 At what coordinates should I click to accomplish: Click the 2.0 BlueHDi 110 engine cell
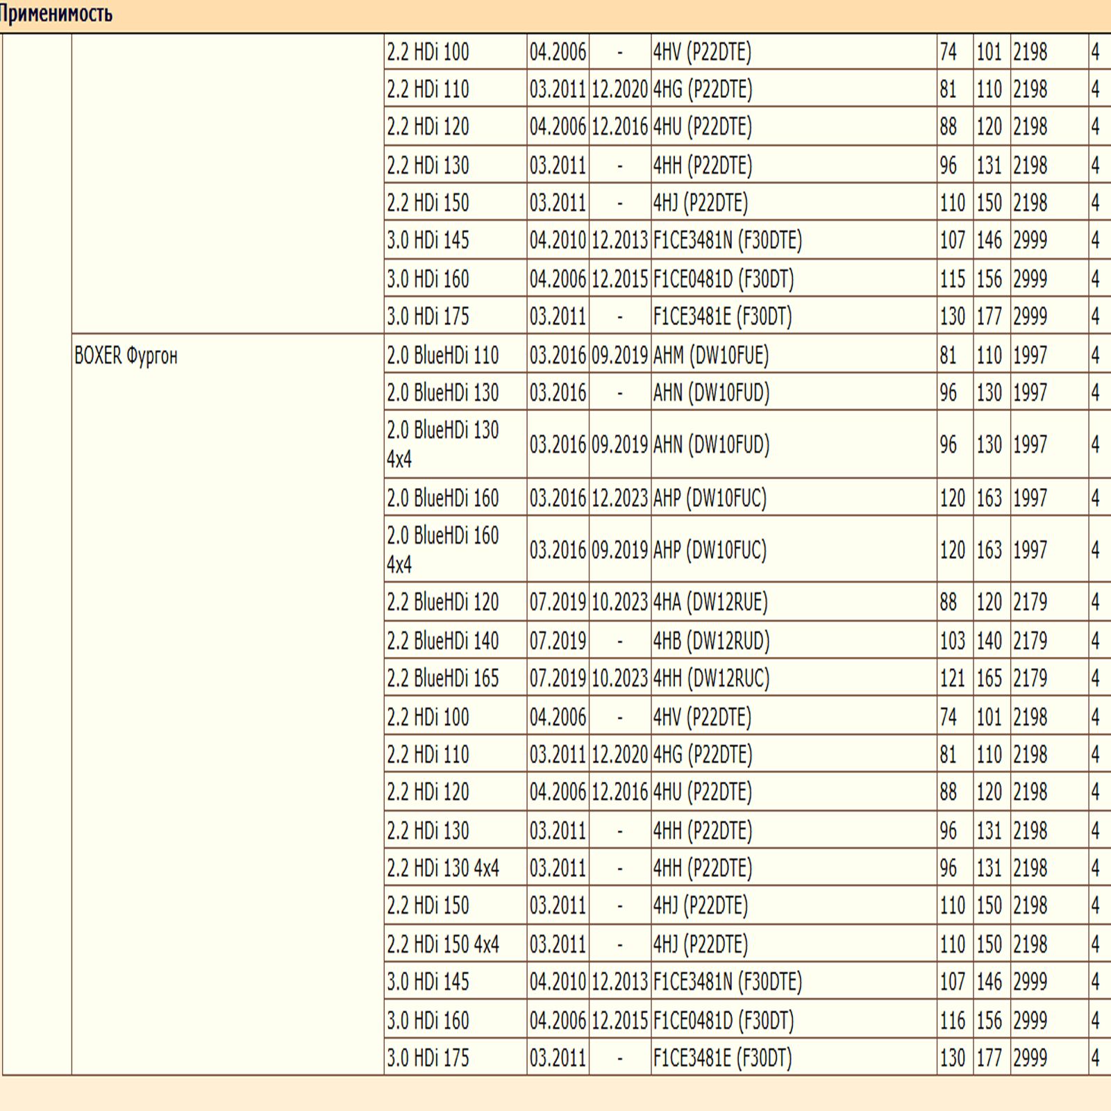pyautogui.click(x=443, y=356)
